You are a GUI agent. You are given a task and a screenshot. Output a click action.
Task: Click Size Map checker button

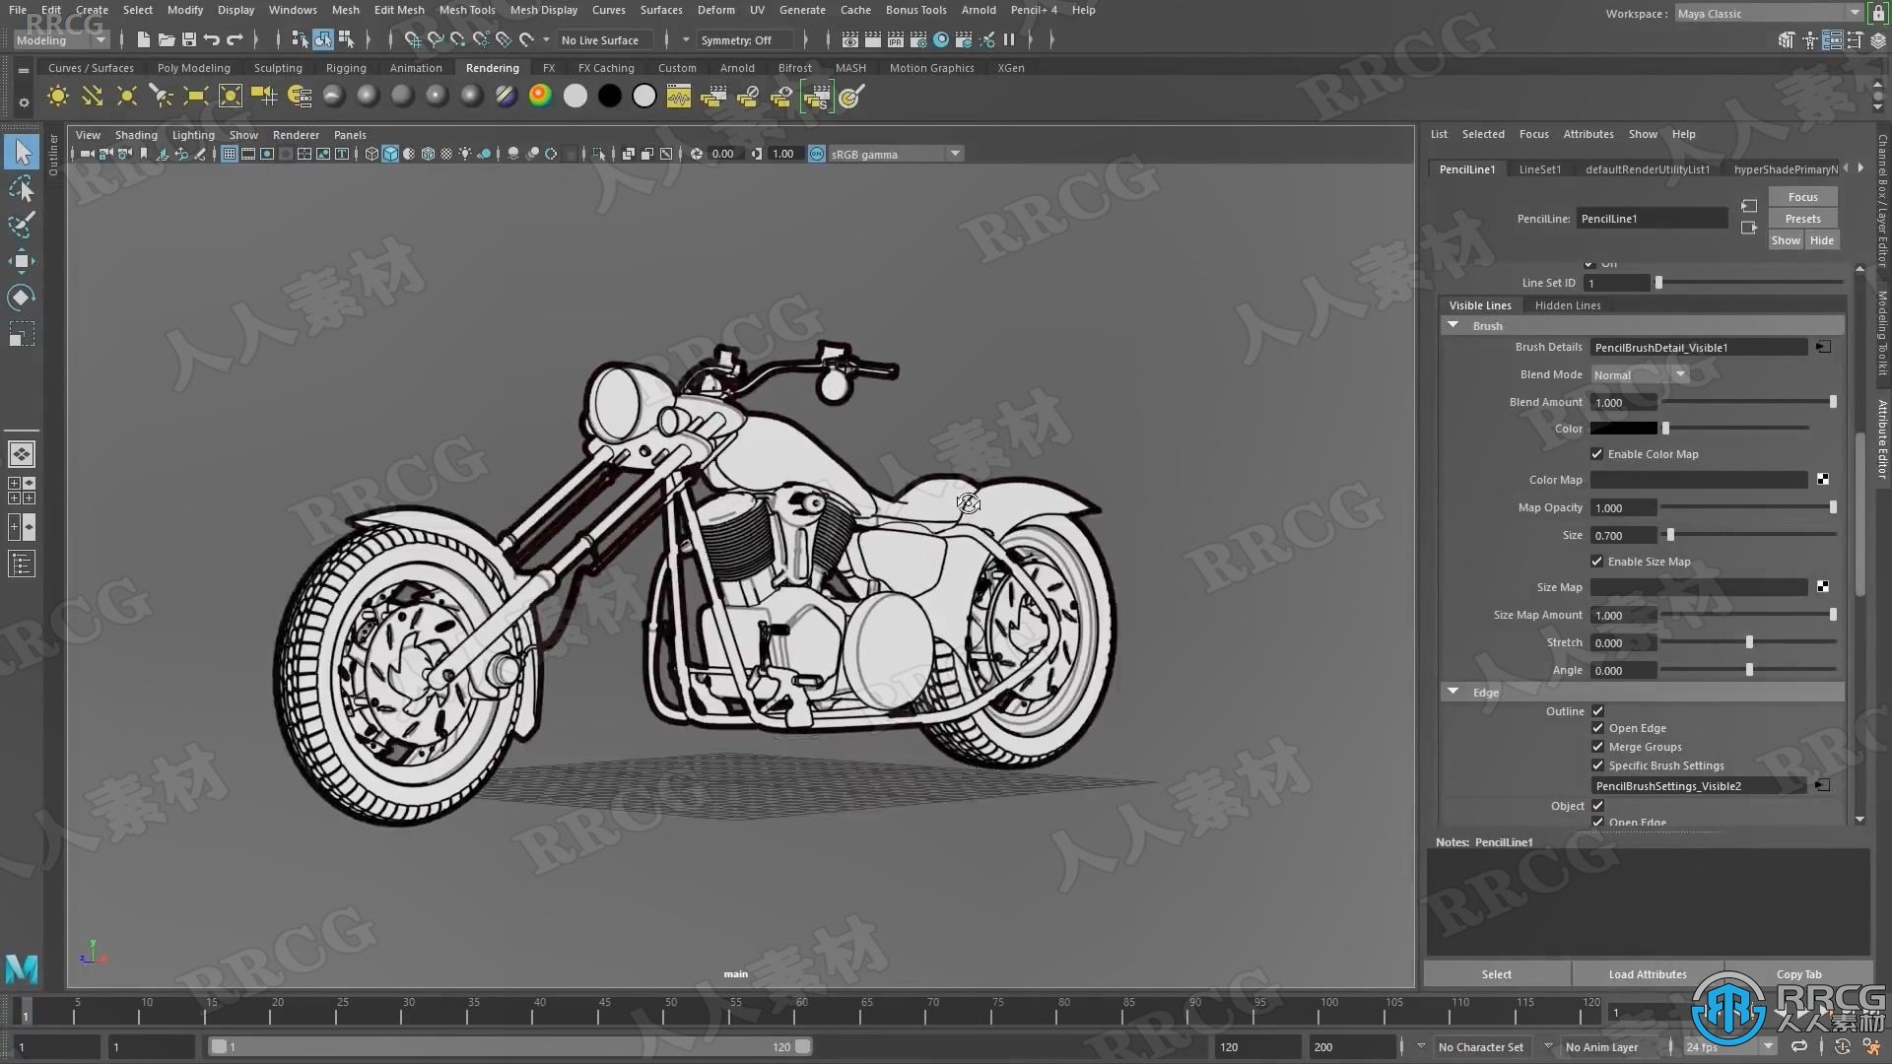click(x=1823, y=587)
